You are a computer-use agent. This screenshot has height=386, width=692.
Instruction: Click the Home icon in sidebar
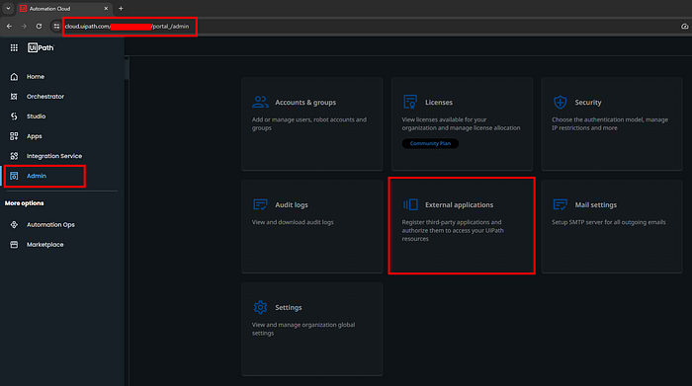pos(14,77)
